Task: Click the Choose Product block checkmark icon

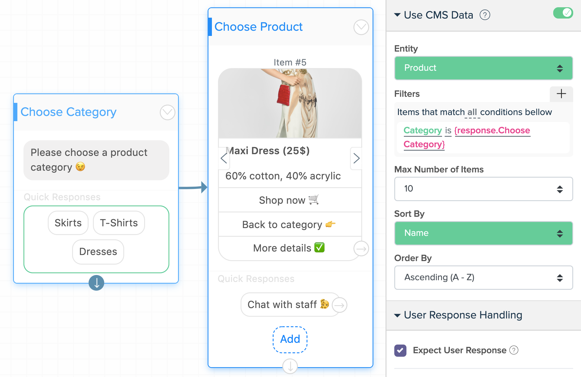Action: [361, 27]
